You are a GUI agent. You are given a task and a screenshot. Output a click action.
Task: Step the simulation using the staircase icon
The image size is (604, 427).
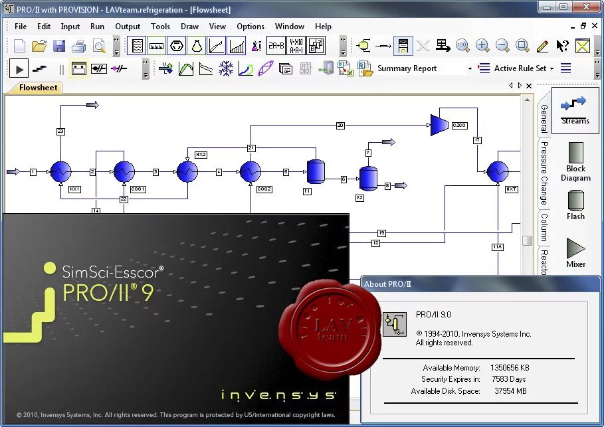tap(39, 69)
